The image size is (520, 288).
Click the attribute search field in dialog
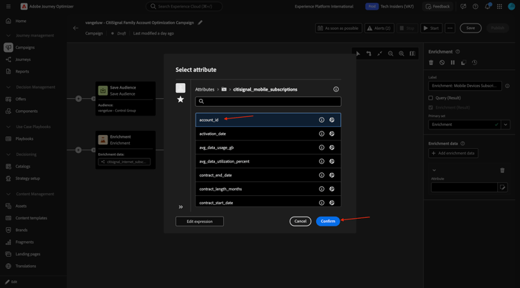pyautogui.click(x=268, y=101)
